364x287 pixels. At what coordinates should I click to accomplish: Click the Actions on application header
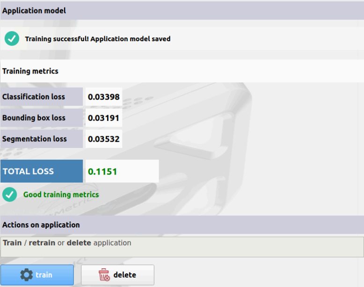tap(182, 225)
